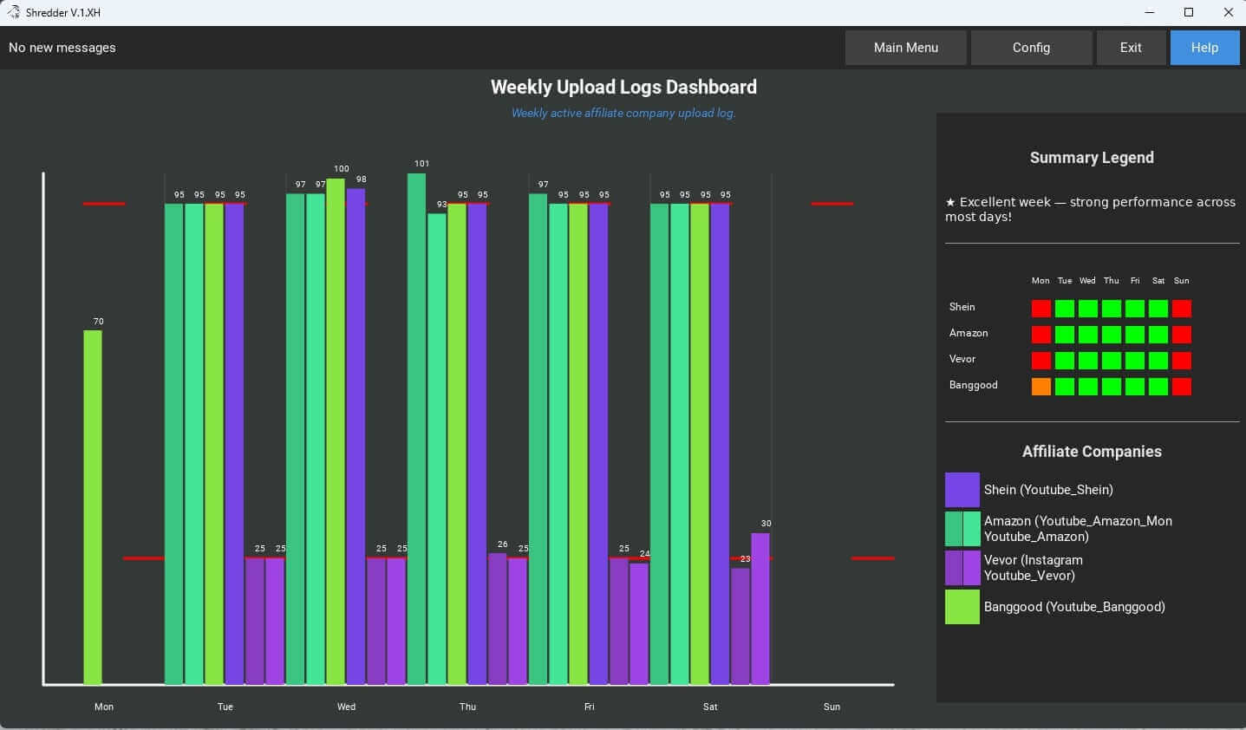The width and height of the screenshot is (1246, 730).
Task: Click Shein's red Monday status square
Action: (1041, 309)
